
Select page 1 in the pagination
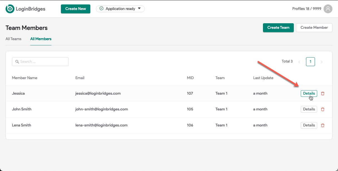point(310,62)
